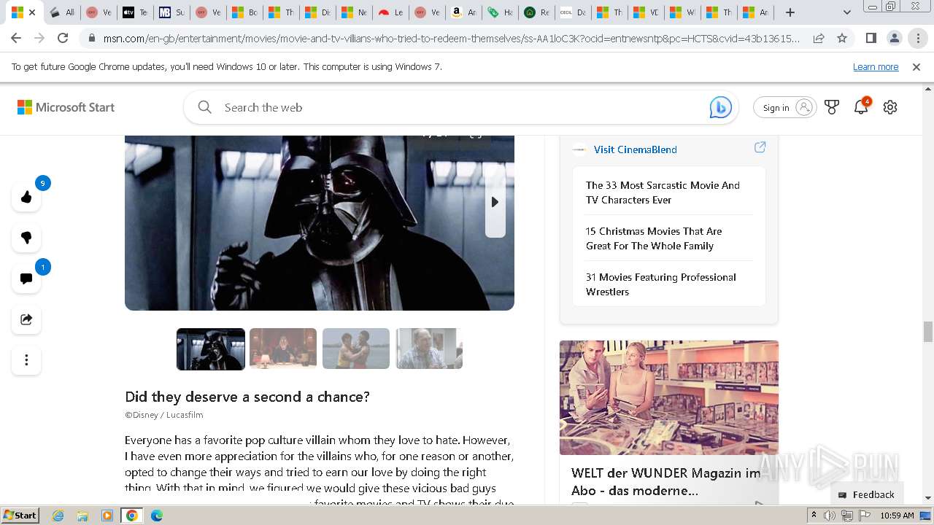Click Learn more about Chrome updates
Image resolution: width=934 pixels, height=525 pixels.
point(876,66)
